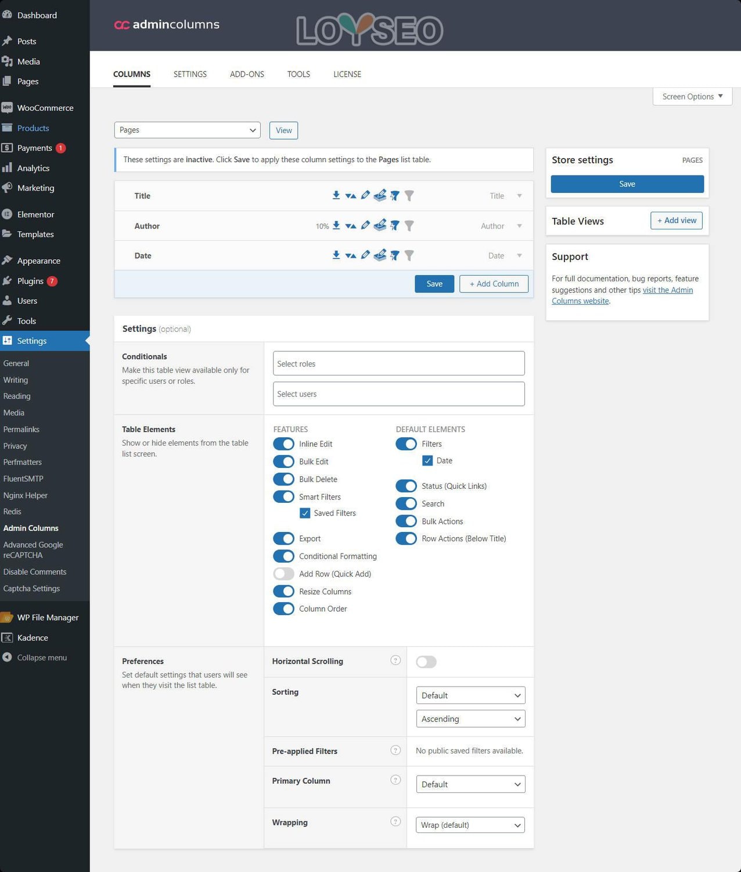Click the export icon in the Author row
The height and width of the screenshot is (872, 741).
pyautogui.click(x=336, y=226)
